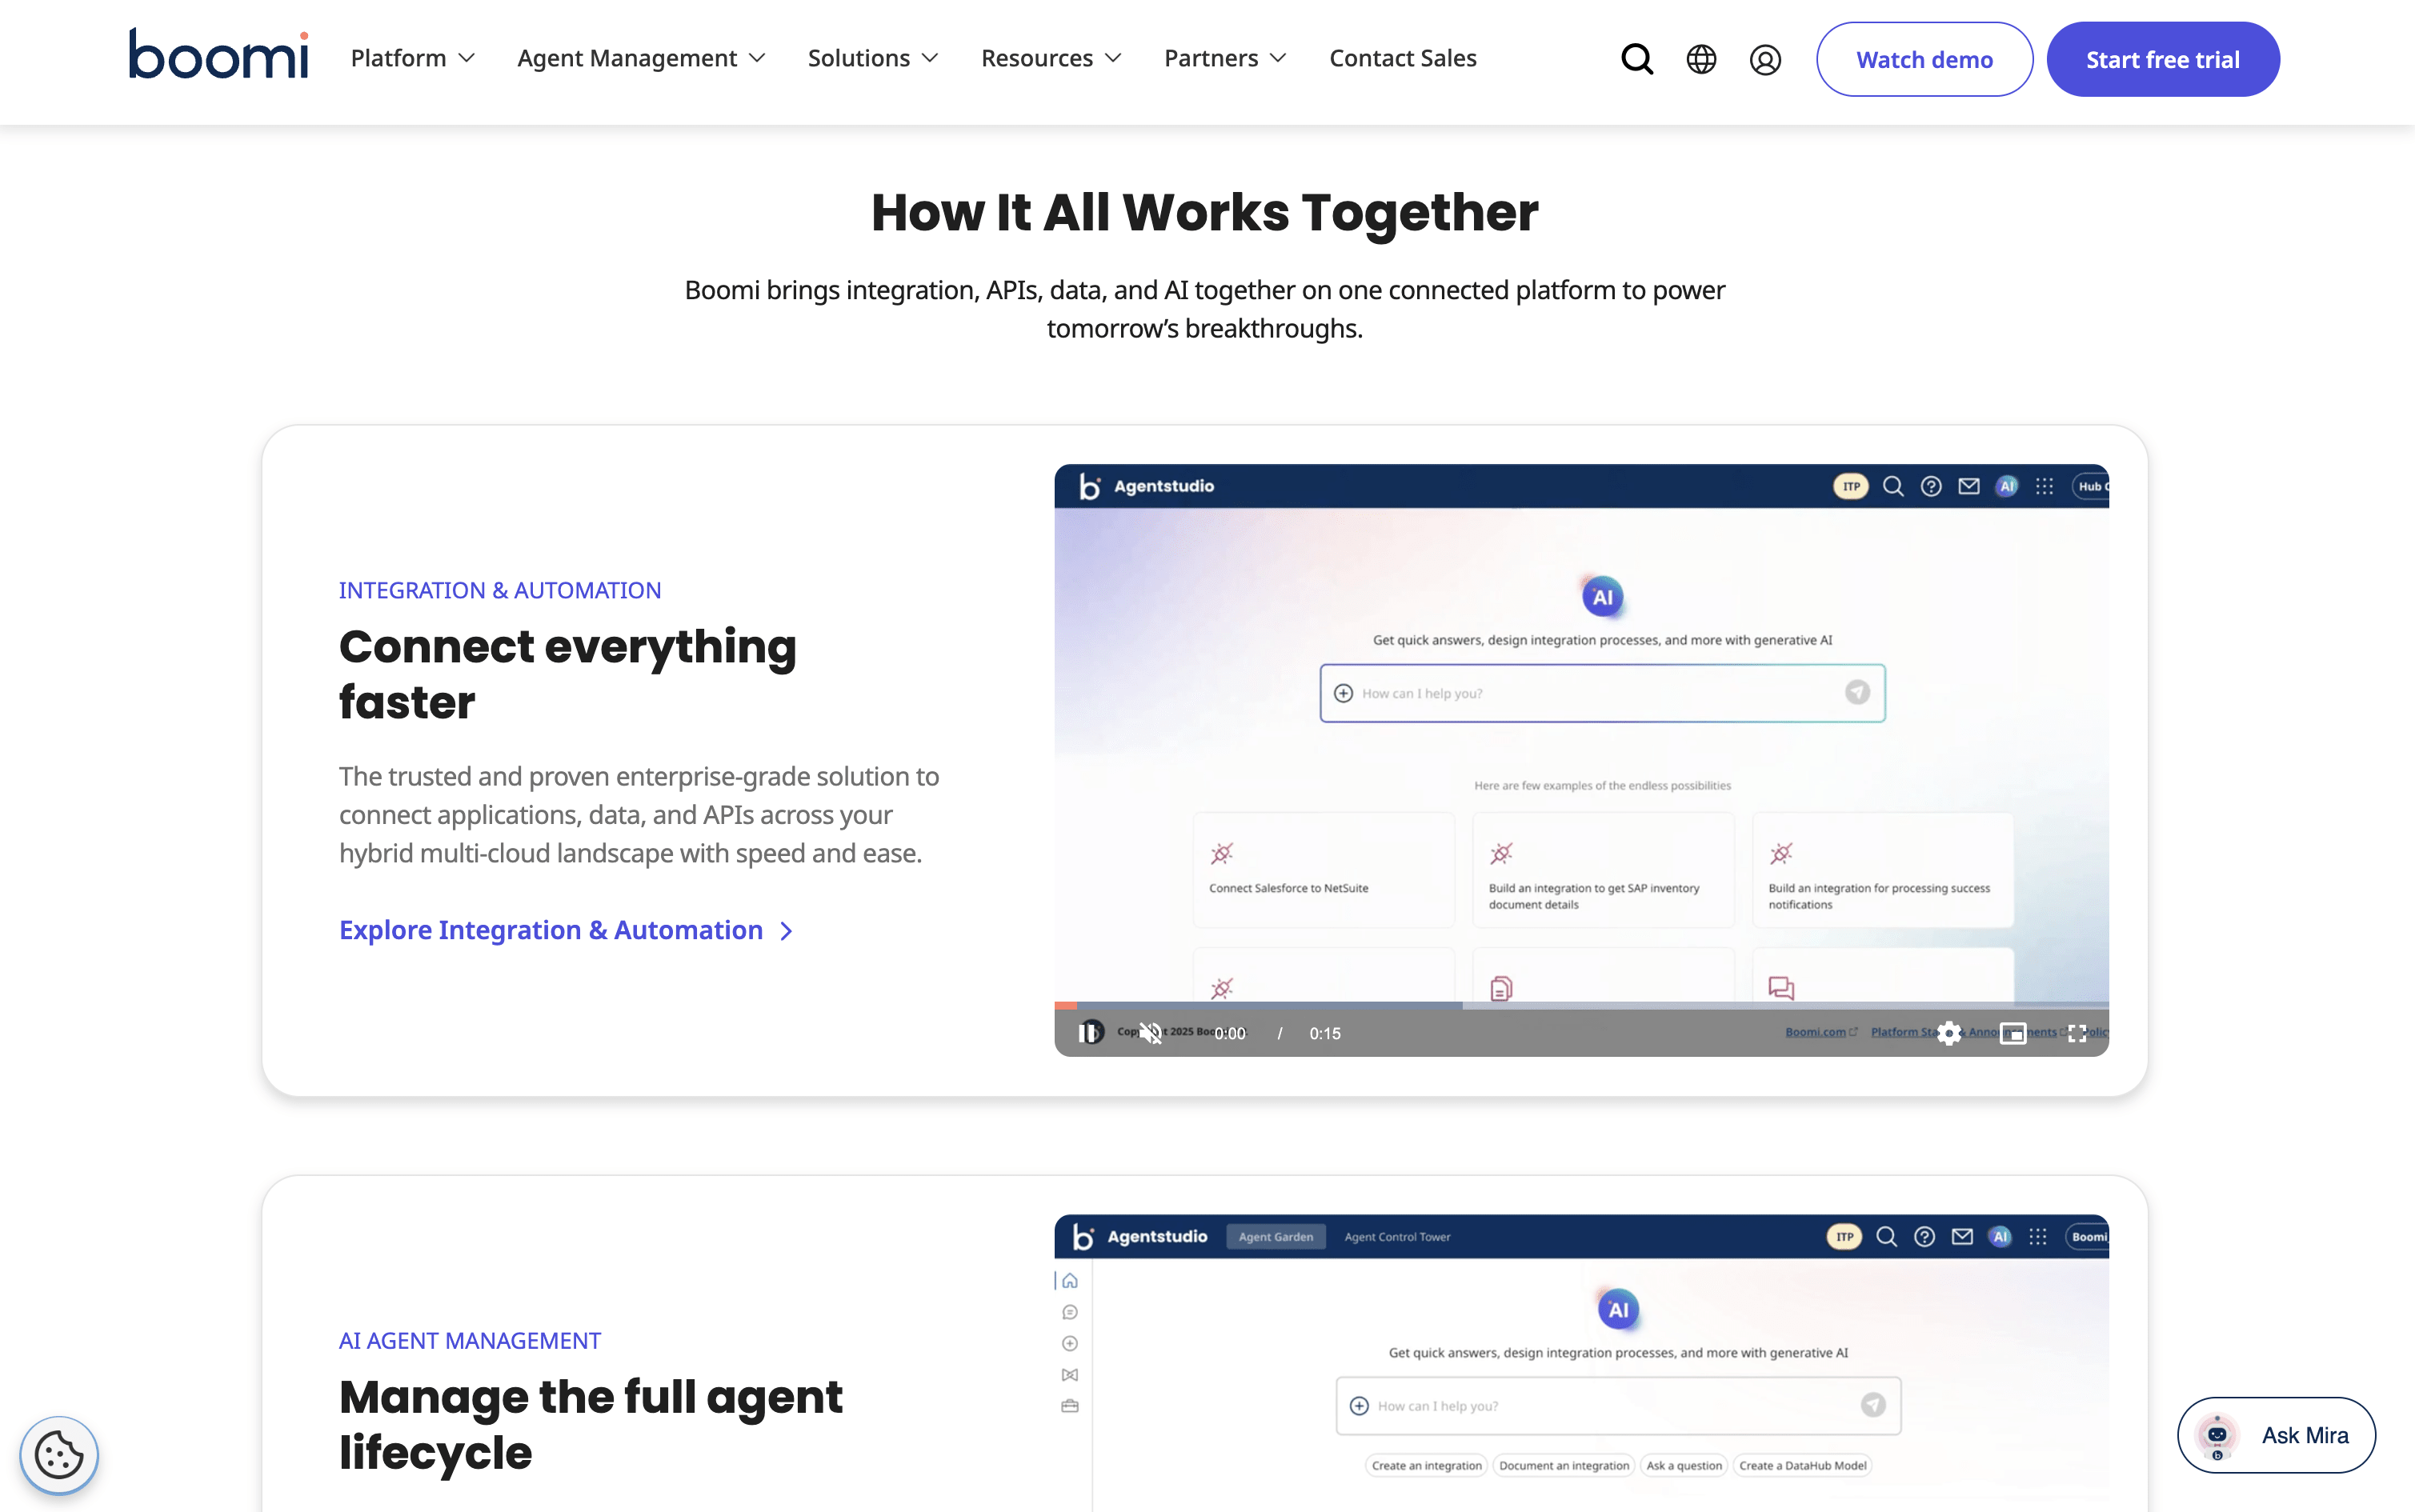Click 'Ask a question' chip in bottom video
Image resolution: width=2415 pixels, height=1512 pixels.
click(1684, 1465)
